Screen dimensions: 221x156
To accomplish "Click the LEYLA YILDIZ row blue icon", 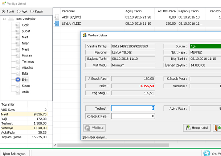I will pyautogui.click(x=57, y=24).
